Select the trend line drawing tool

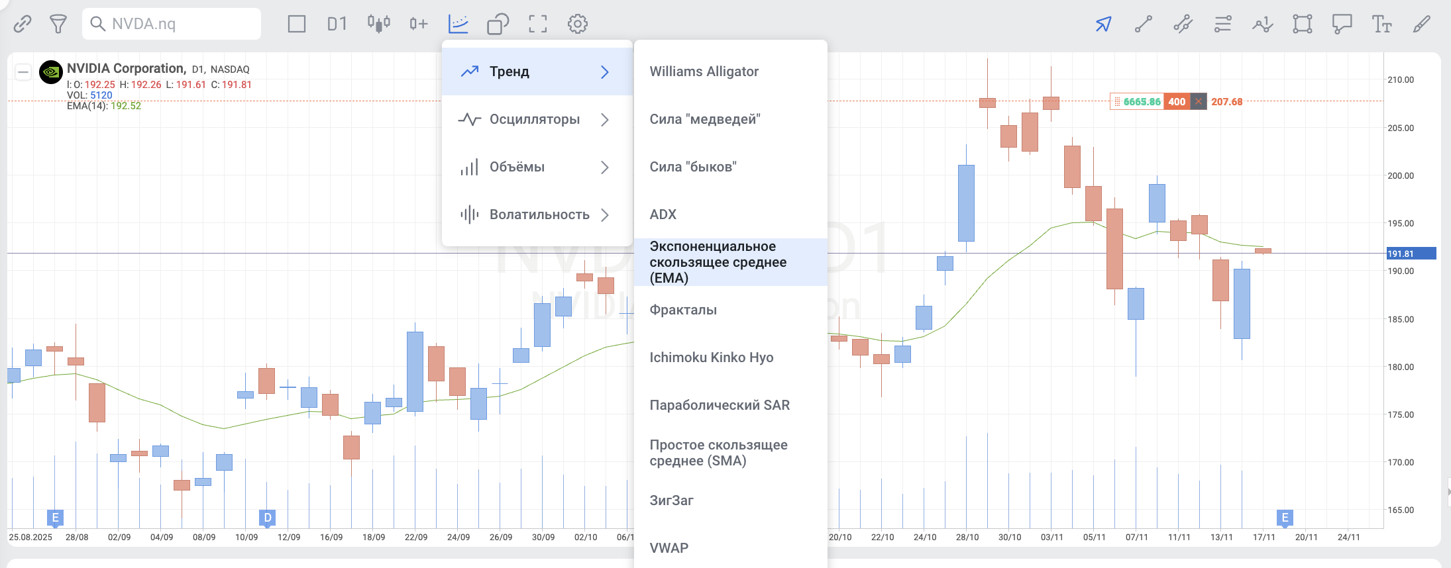click(1144, 24)
